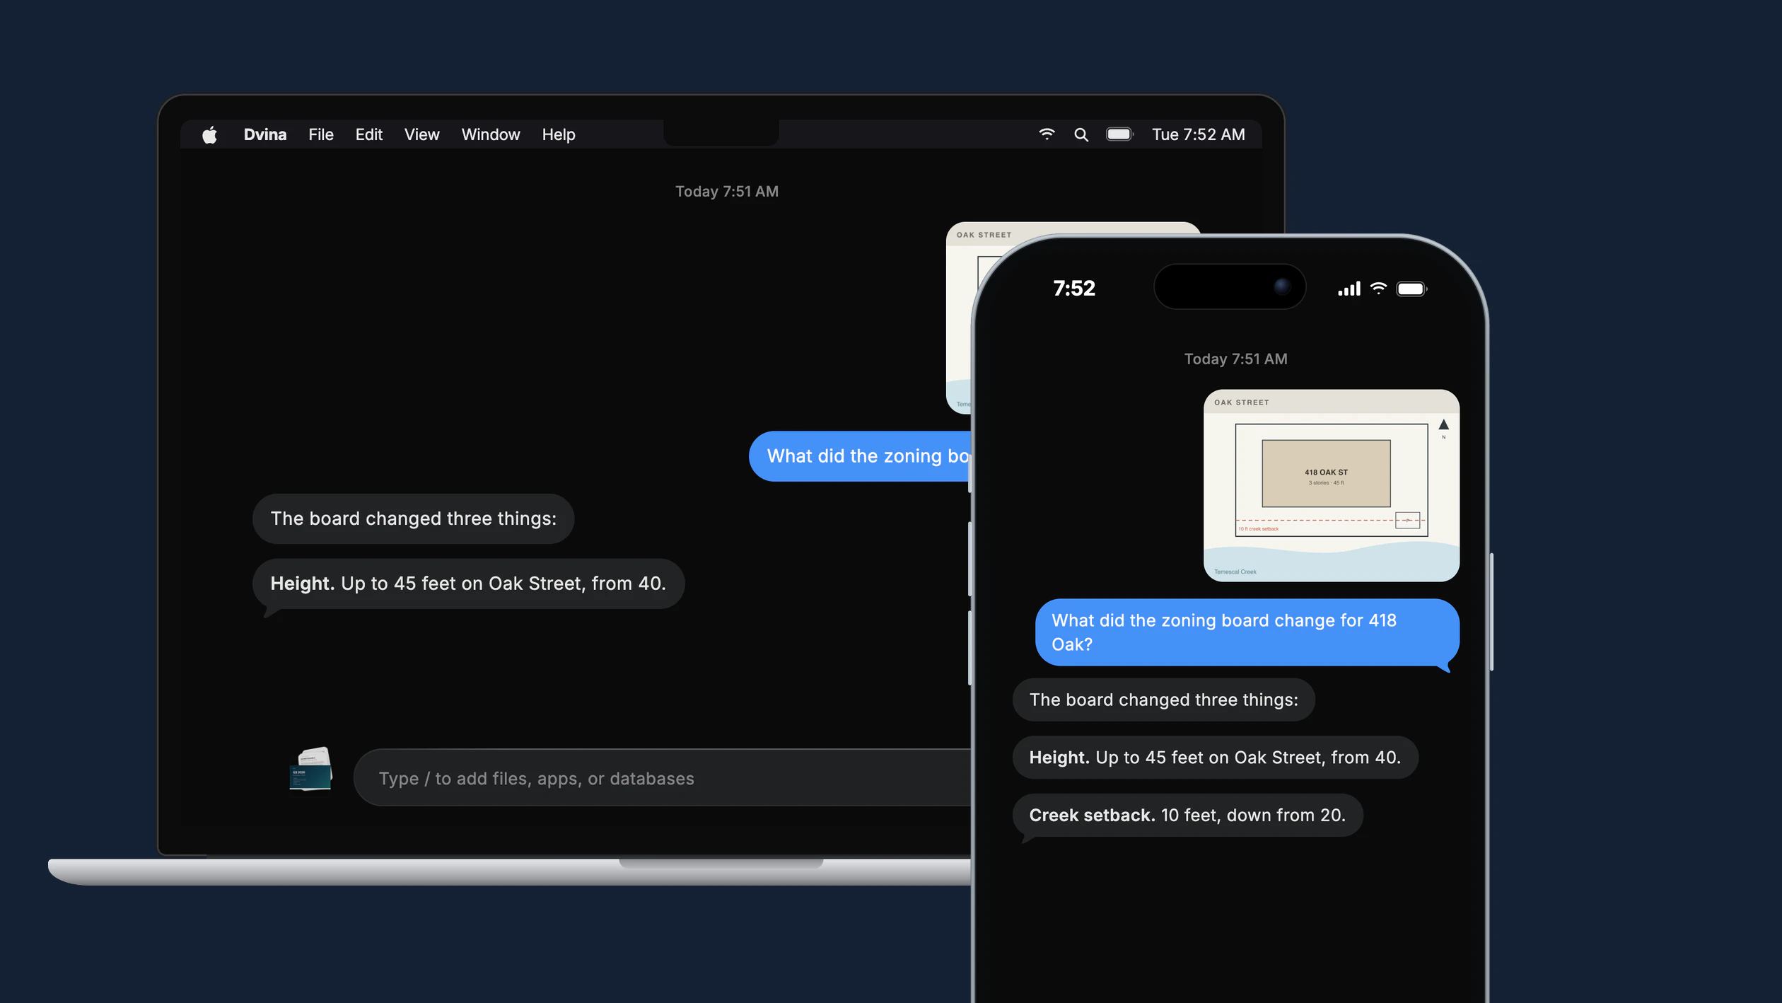Screen dimensions: 1782x1003
Task: Click the phone's 7:52 status bar clock
Action: pyautogui.click(x=1074, y=289)
